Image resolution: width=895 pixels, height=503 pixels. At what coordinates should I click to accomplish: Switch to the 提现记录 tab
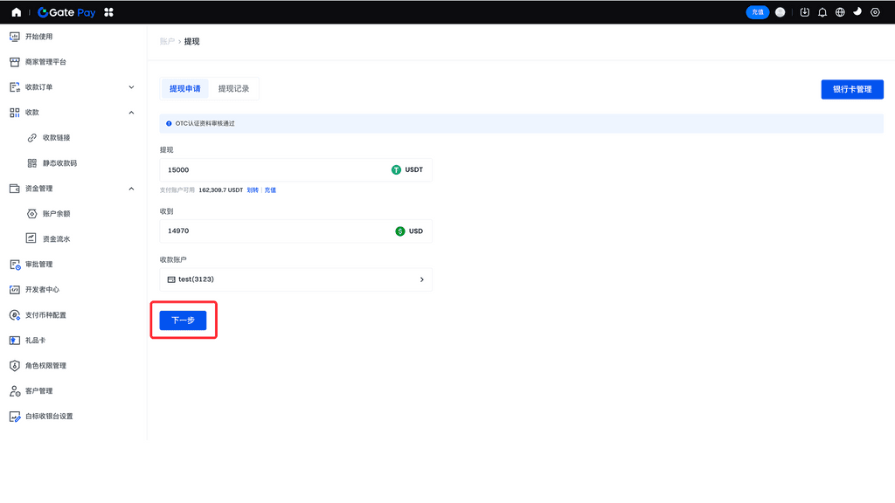click(x=233, y=89)
